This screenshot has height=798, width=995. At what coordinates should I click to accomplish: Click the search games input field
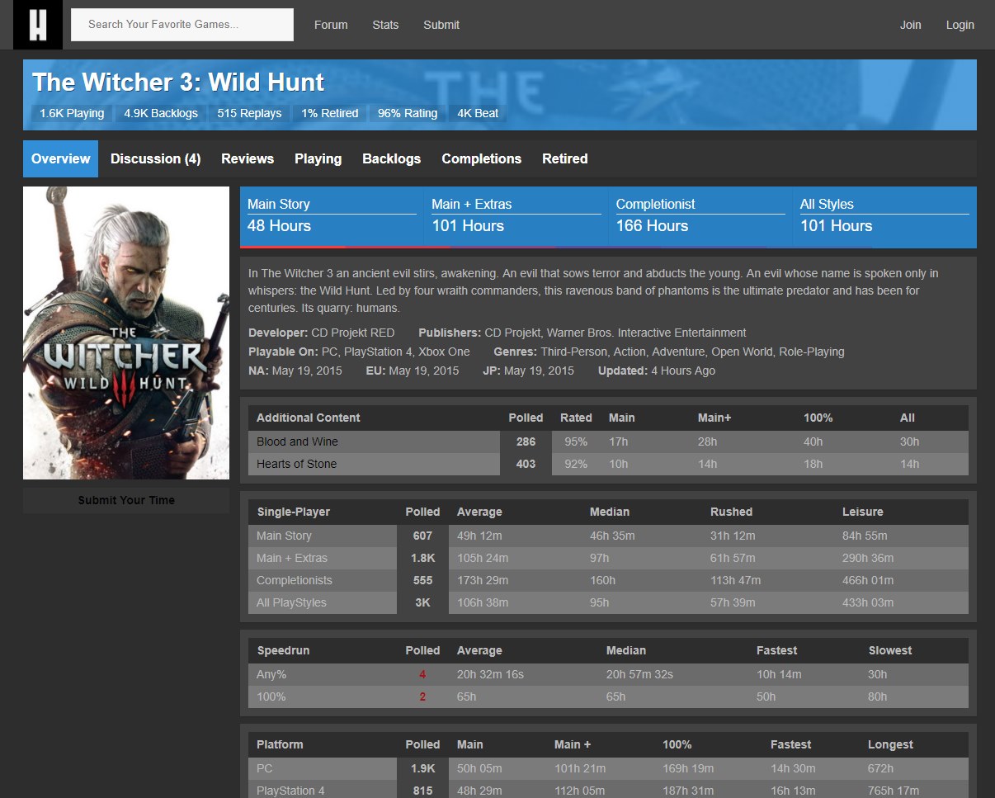pyautogui.click(x=182, y=25)
